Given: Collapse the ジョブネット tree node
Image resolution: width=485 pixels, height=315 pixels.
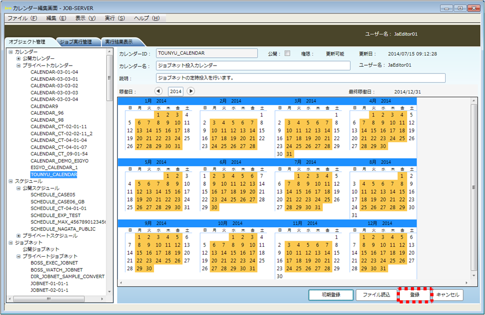Looking at the screenshot, I should click(11, 243).
